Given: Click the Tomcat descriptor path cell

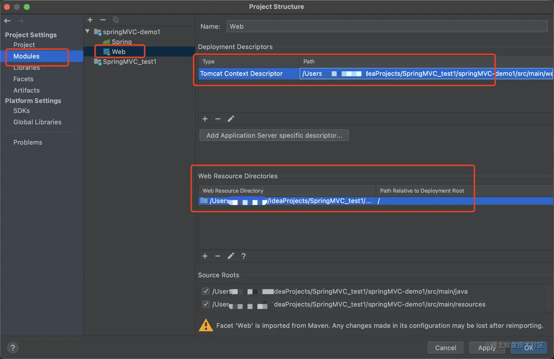Looking at the screenshot, I should pos(426,74).
